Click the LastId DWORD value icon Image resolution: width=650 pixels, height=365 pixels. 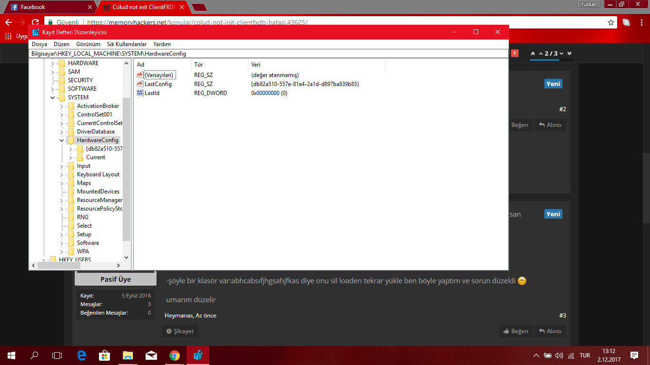pos(140,93)
